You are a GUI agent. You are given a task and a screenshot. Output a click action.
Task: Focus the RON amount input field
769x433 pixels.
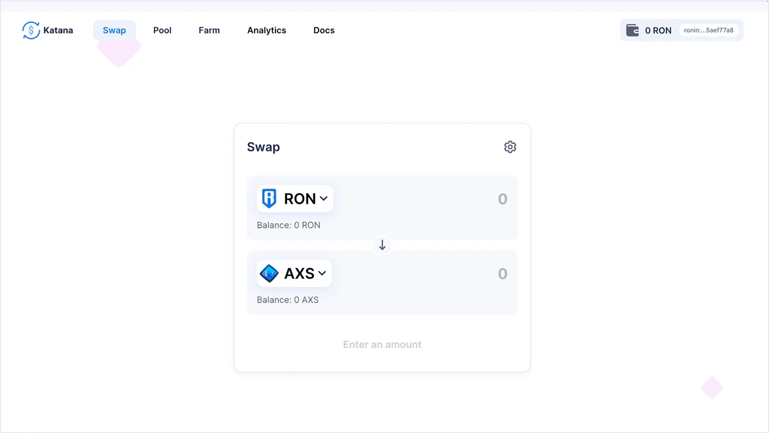pos(449,199)
